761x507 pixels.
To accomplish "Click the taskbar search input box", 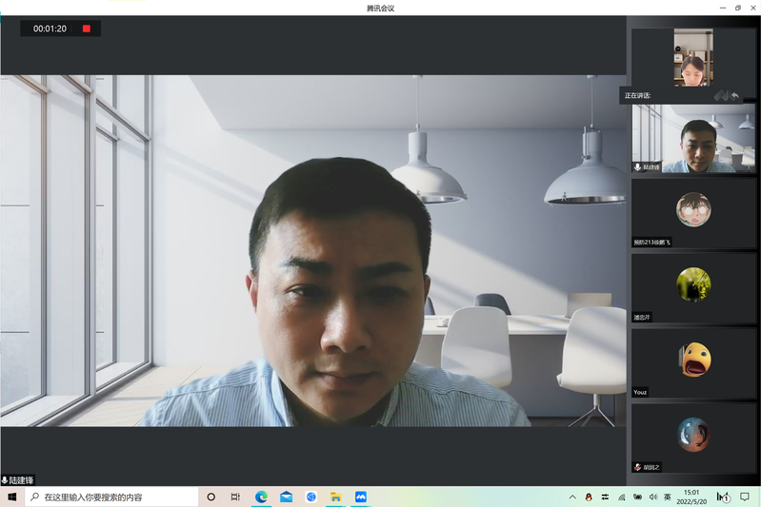I will click(x=114, y=497).
